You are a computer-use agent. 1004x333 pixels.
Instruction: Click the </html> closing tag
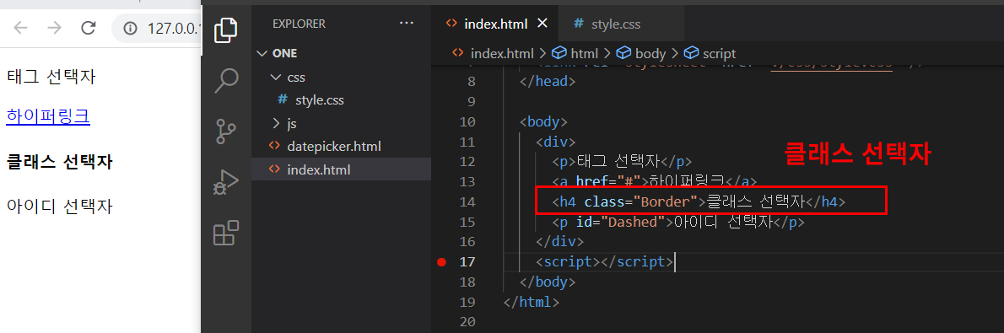[x=532, y=302]
